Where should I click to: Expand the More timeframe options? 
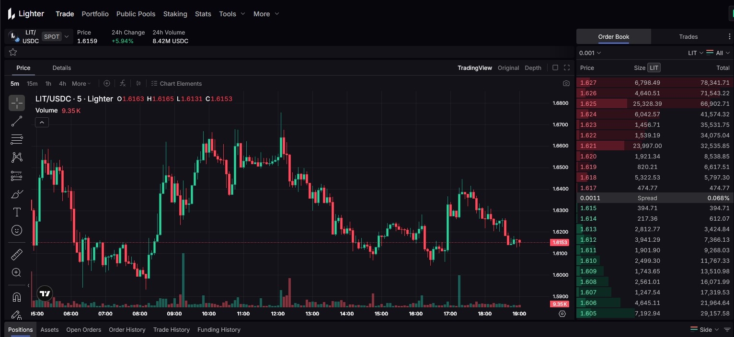(81, 83)
